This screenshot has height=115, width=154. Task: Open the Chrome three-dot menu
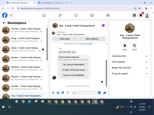click(x=151, y=8)
